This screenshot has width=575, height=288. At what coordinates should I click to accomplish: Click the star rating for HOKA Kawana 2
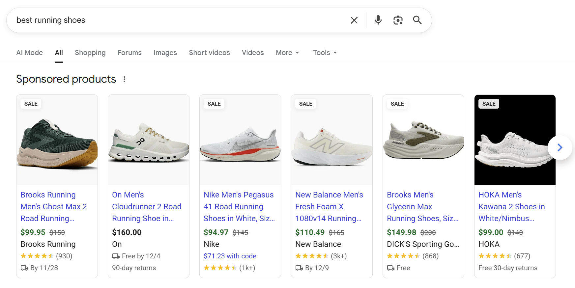point(495,256)
